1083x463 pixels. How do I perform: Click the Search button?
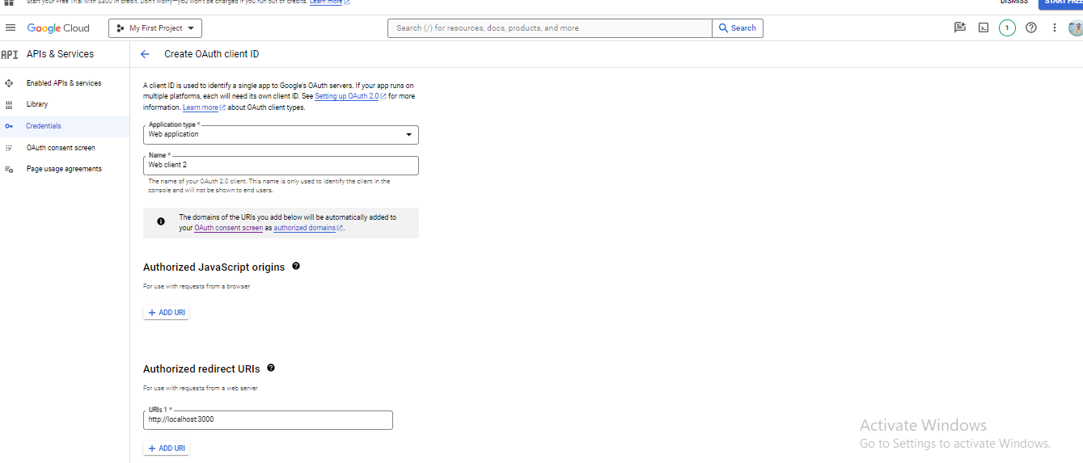738,28
